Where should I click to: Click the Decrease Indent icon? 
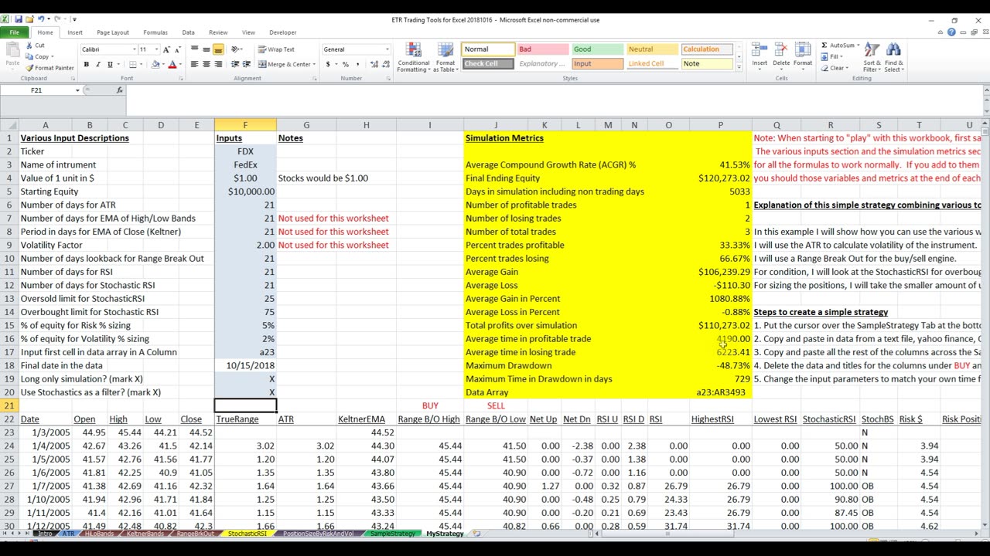coord(235,64)
